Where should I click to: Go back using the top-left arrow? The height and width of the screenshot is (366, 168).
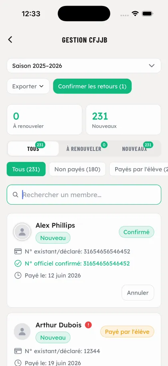(x=10, y=40)
